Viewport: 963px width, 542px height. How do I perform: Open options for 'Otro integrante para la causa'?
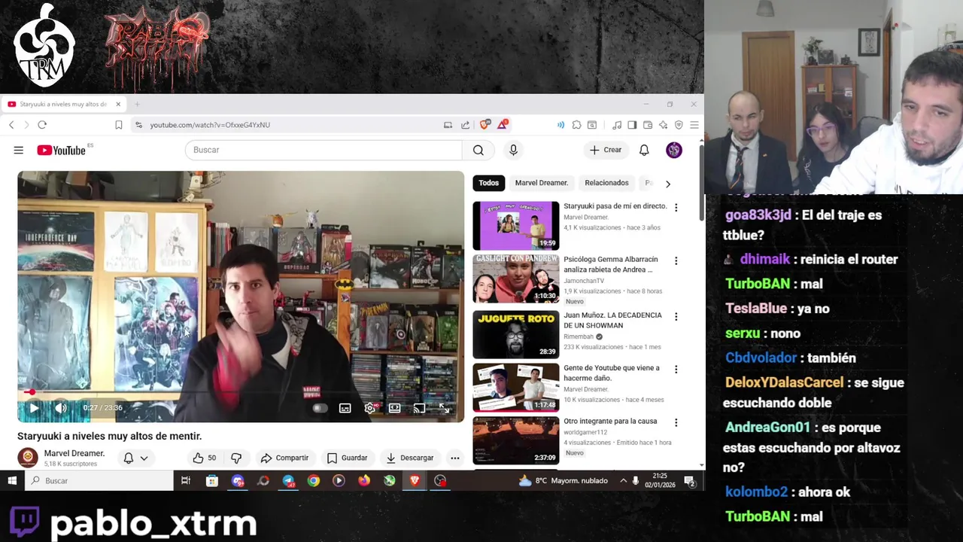coord(676,423)
